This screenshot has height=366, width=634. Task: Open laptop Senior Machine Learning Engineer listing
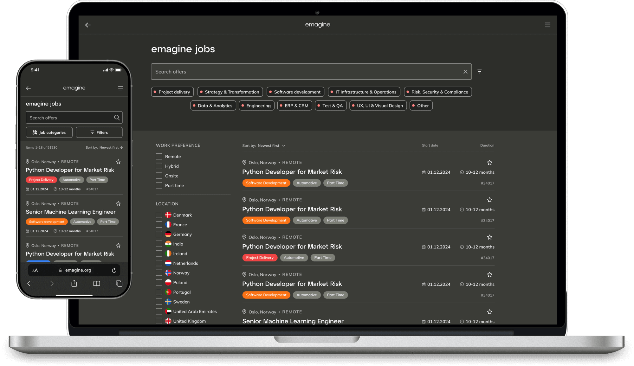pyautogui.click(x=293, y=321)
